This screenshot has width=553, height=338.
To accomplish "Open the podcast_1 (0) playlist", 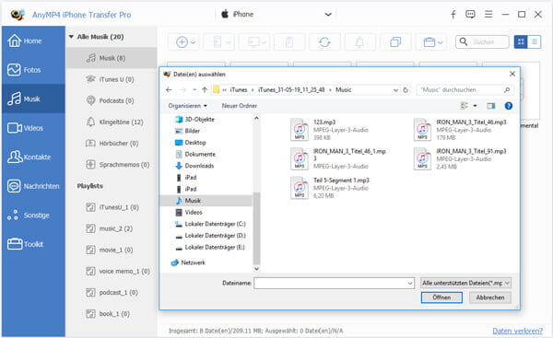I will pyautogui.click(x=112, y=293).
